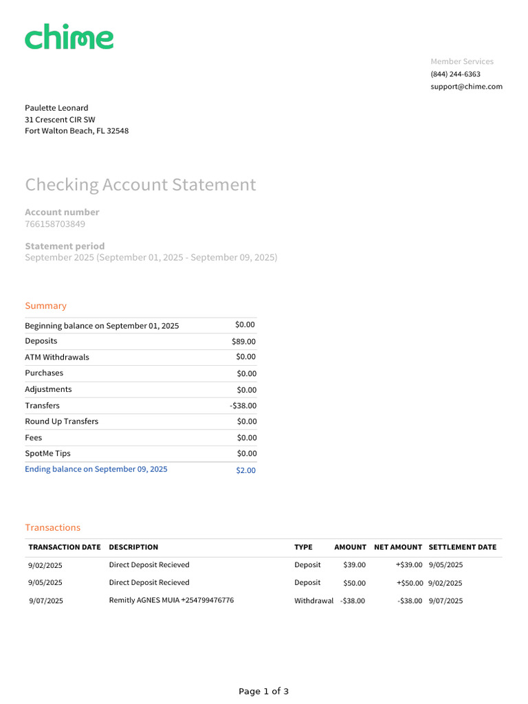Click the Member Services phone number
Screen dimensions: 528x704
pos(455,74)
